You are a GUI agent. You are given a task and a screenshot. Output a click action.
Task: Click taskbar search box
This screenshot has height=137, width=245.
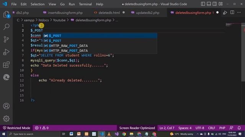[34, 134]
